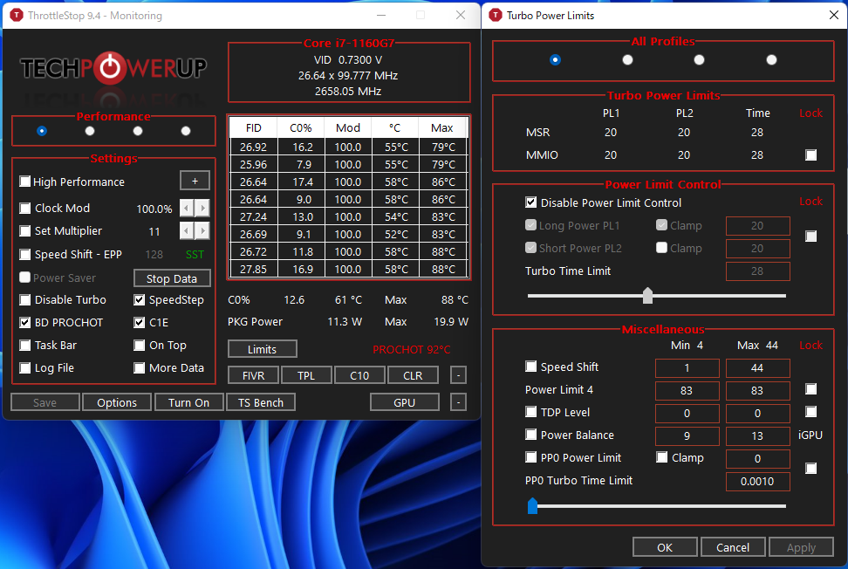Click the Turn On button

click(x=188, y=401)
